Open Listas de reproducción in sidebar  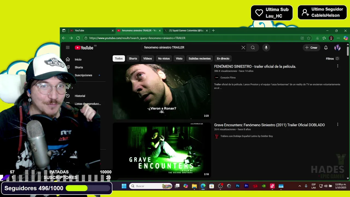click(x=88, y=104)
